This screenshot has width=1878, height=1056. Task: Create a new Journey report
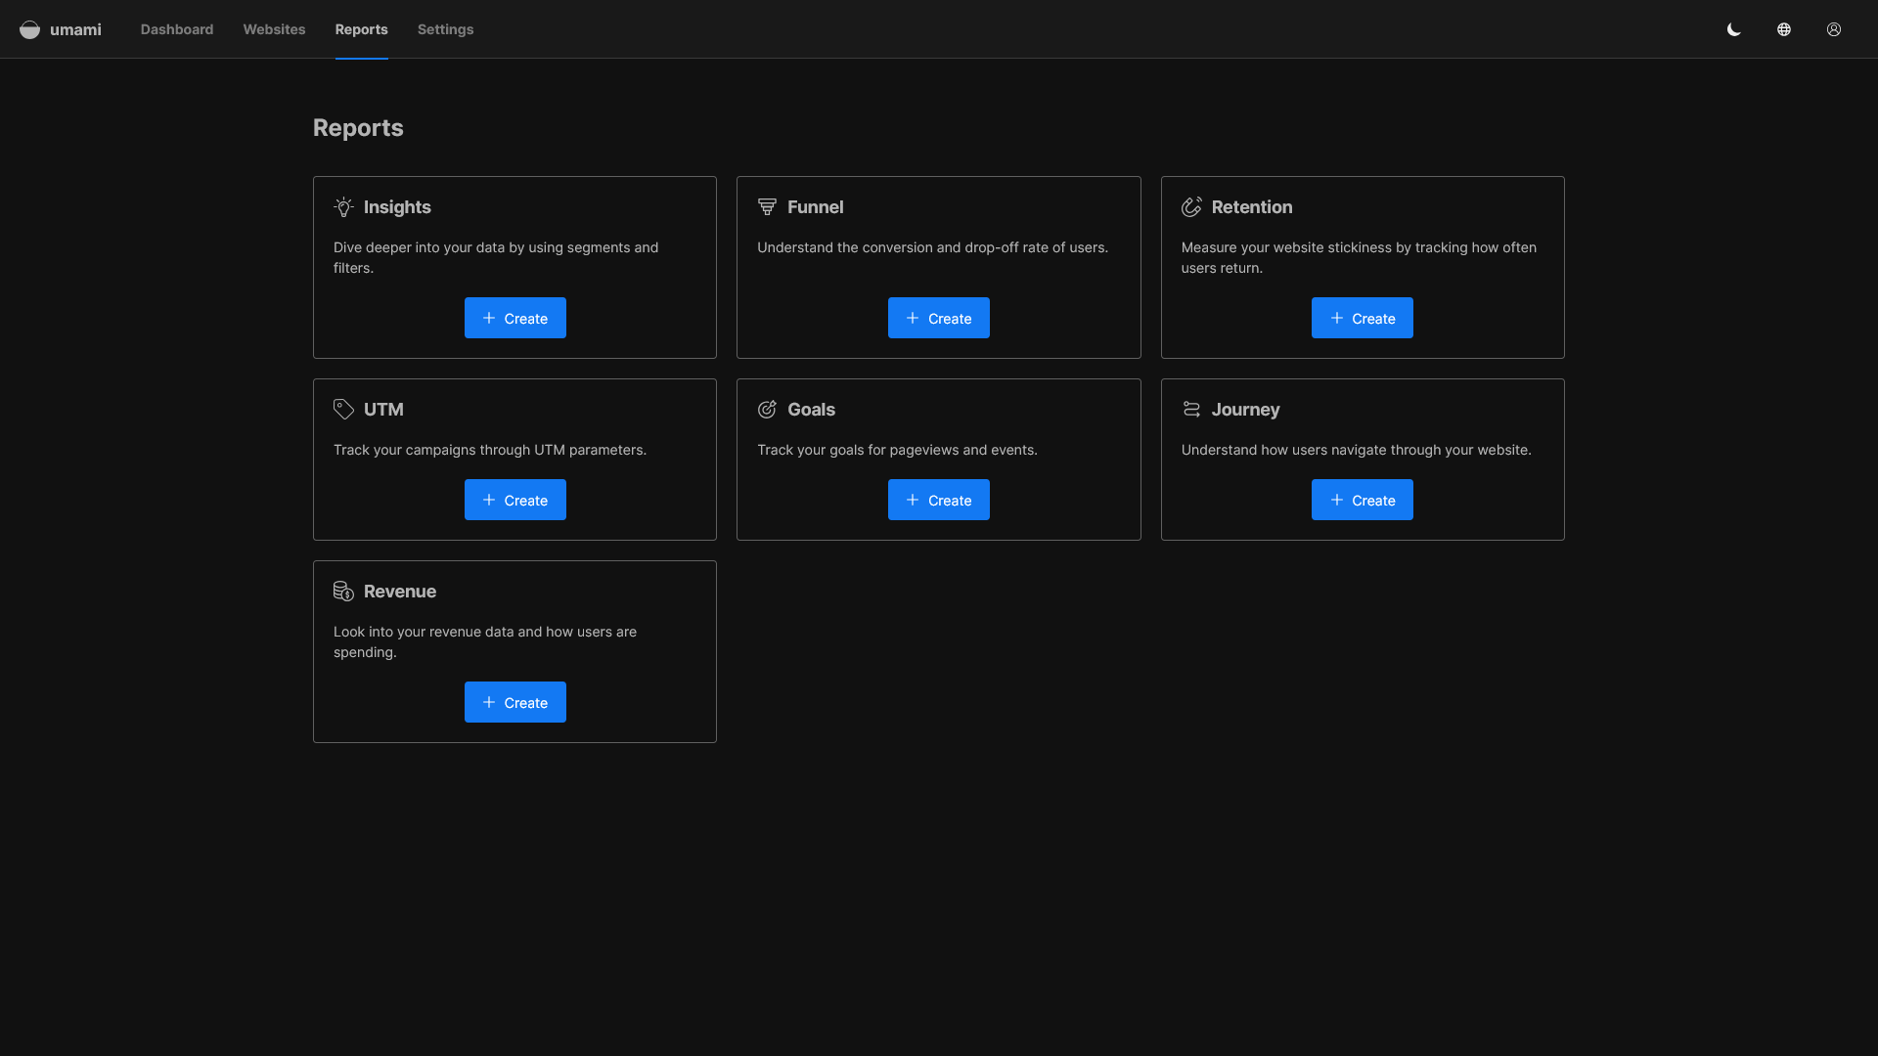pyautogui.click(x=1363, y=500)
